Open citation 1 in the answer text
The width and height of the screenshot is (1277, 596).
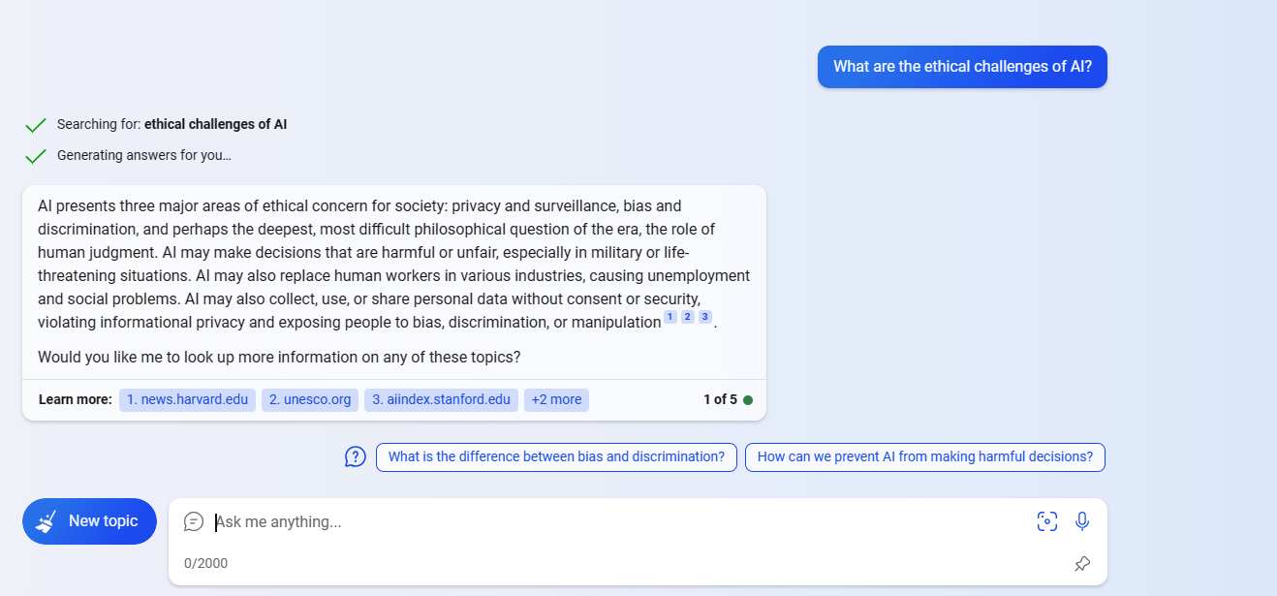[x=670, y=316]
